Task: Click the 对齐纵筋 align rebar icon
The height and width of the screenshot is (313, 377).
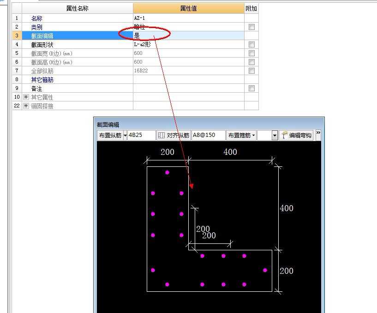Action: tap(162, 136)
